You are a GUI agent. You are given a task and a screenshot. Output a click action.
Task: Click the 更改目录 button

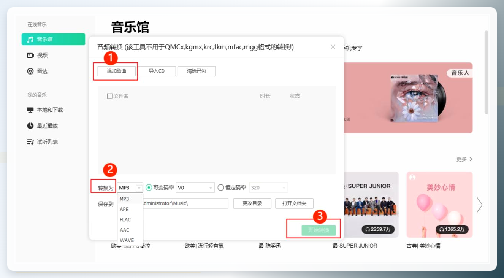click(x=252, y=203)
